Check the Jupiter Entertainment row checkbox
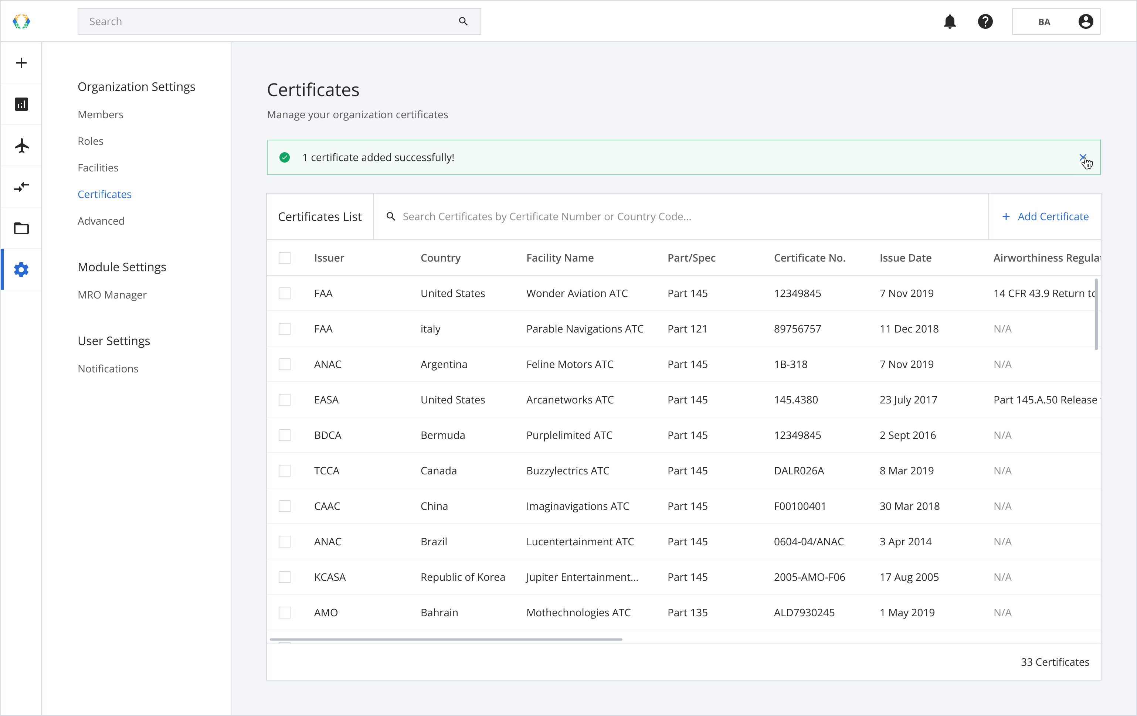The image size is (1137, 716). click(x=284, y=577)
